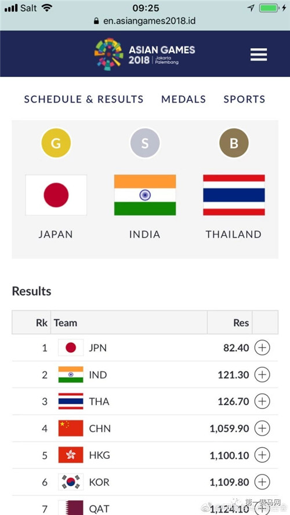Expand THA result row plus icon
This screenshot has height=515, width=290.
262,401
